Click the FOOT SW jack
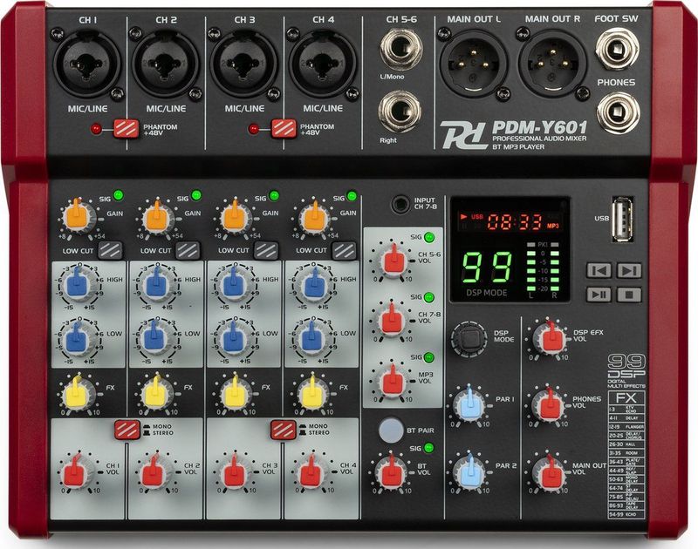The width and height of the screenshot is (698, 549). coord(618,49)
